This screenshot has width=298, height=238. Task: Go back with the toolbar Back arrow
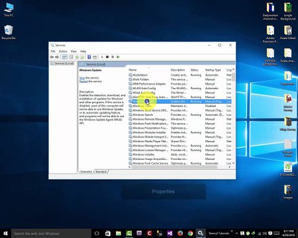pos(52,57)
